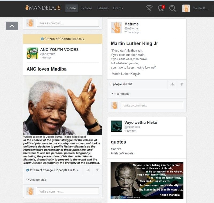Image resolution: width=214 pixels, height=203 pixels.
Task: Click the scroll-up chevron button
Action: 12,26
